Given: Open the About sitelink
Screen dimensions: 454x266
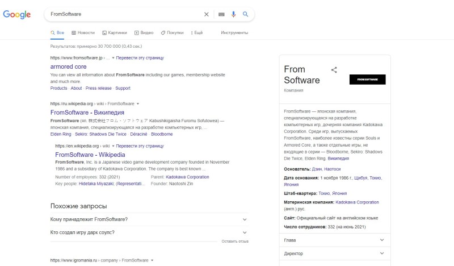Looking at the screenshot, I should click(x=76, y=88).
